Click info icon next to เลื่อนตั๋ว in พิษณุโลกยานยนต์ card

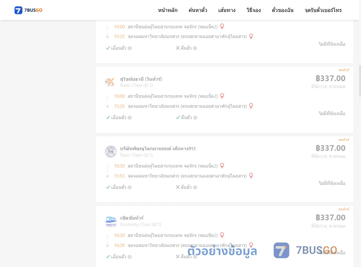pos(130,188)
